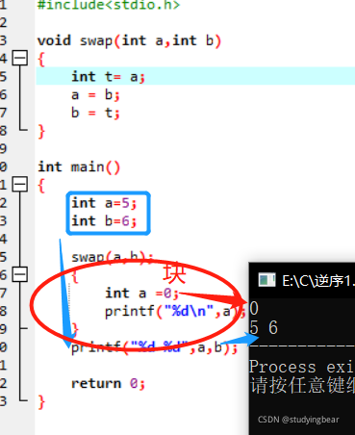This screenshot has height=435, width=355.
Task: Click 'void swap(int a,int b)' declaration
Action: point(129,41)
